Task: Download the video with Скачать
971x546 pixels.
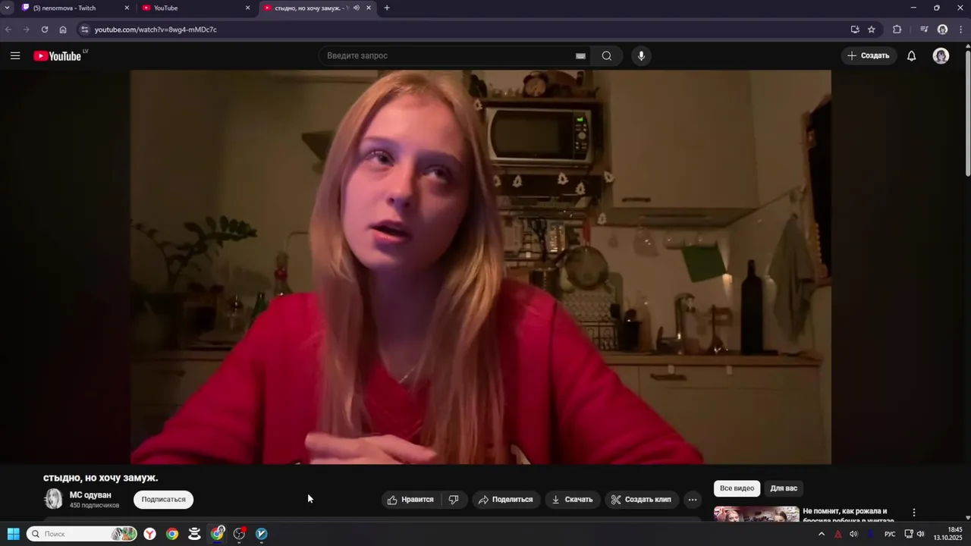Action: 572,500
